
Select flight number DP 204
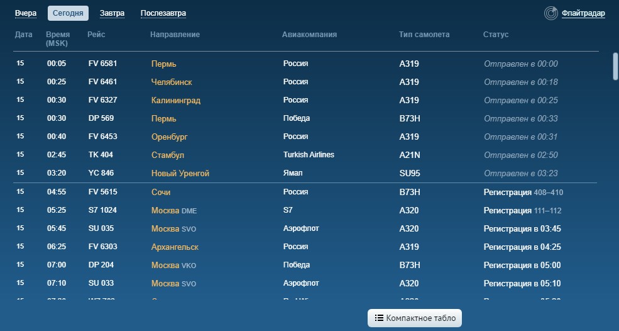click(x=101, y=264)
